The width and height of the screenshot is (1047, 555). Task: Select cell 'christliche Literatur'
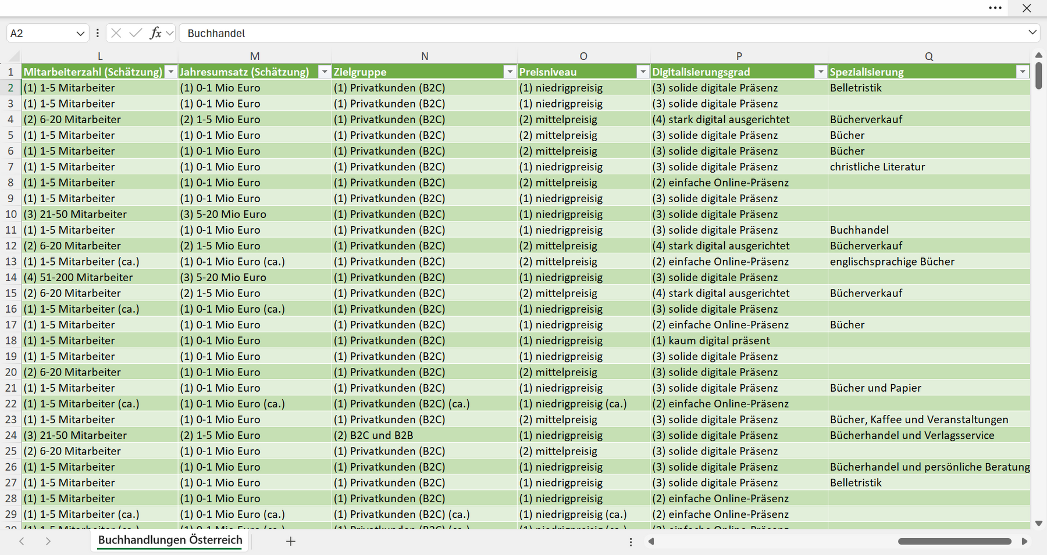[929, 167]
